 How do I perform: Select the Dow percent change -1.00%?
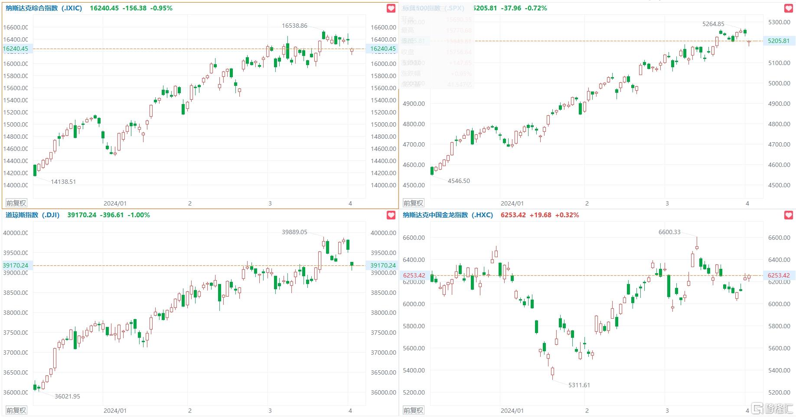(139, 215)
